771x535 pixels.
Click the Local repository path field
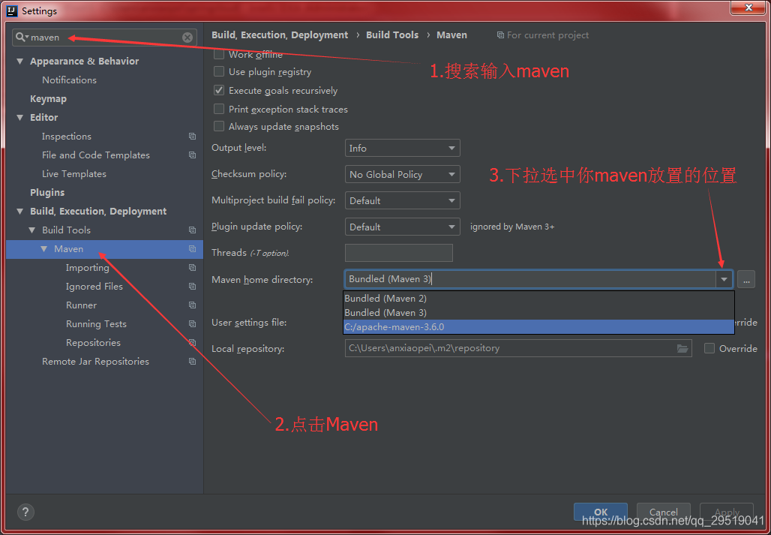point(518,348)
